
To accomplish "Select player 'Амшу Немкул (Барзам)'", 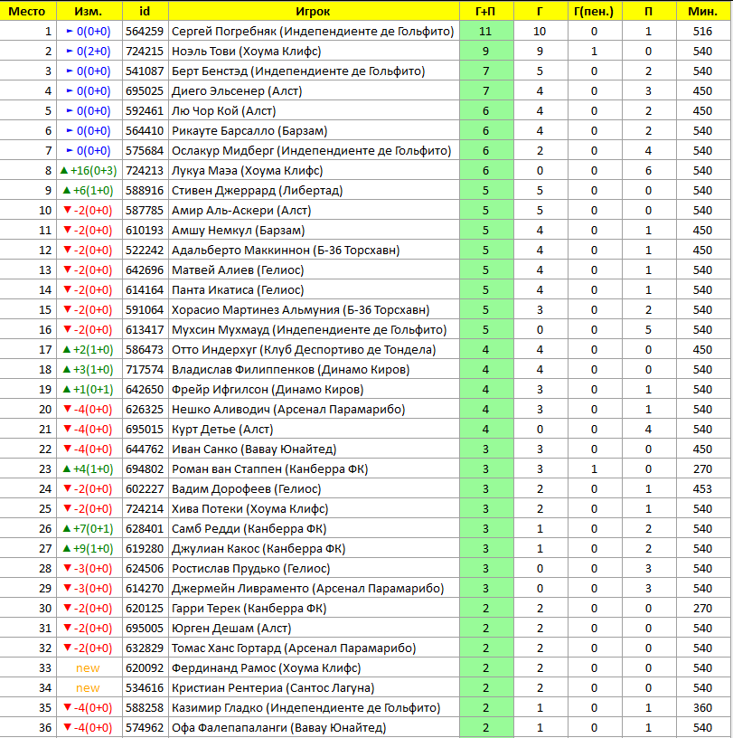I will [238, 230].
